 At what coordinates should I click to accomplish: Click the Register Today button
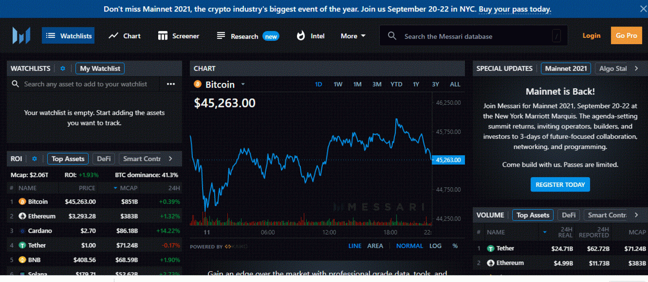(x=560, y=185)
